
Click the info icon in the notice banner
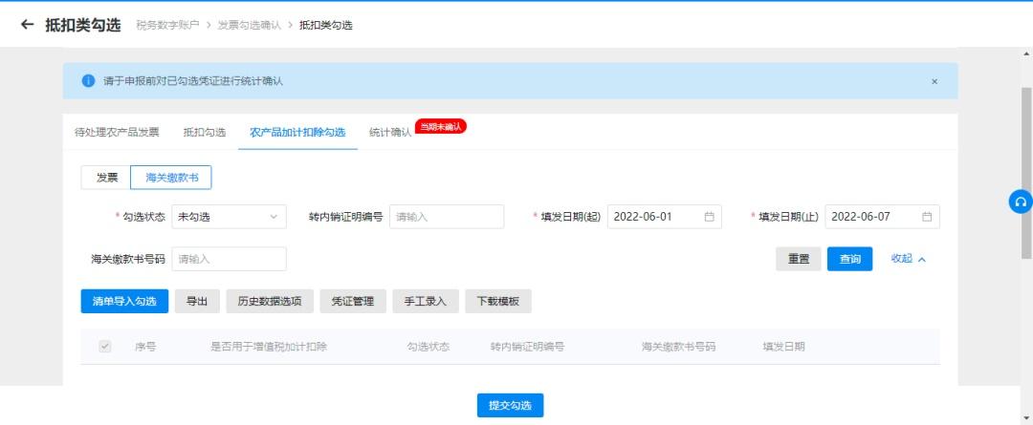[89, 81]
